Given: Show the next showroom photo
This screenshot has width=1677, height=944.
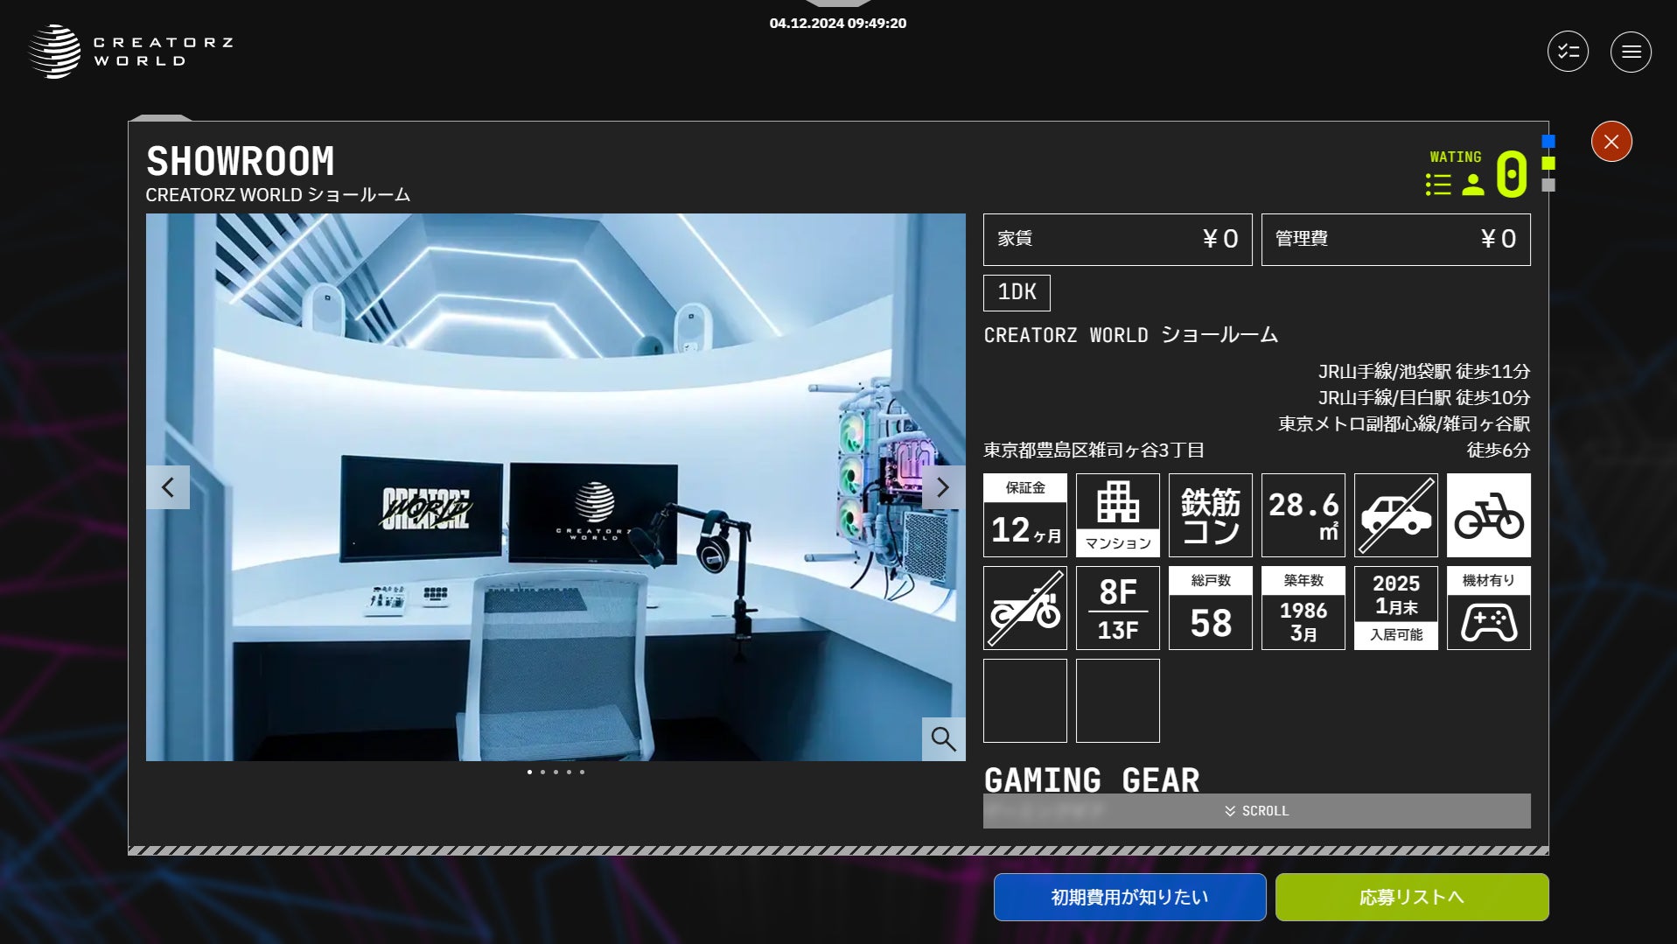Looking at the screenshot, I should (x=943, y=487).
